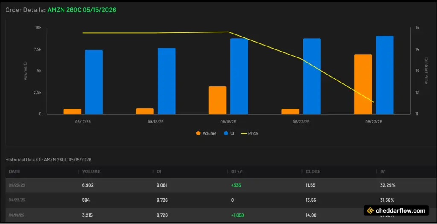Click the 584 volume cell
Screen dimensions: 437x224
(86, 200)
